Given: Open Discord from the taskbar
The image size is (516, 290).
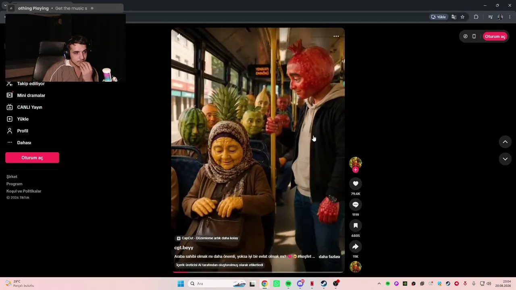Looking at the screenshot, I should [300, 284].
